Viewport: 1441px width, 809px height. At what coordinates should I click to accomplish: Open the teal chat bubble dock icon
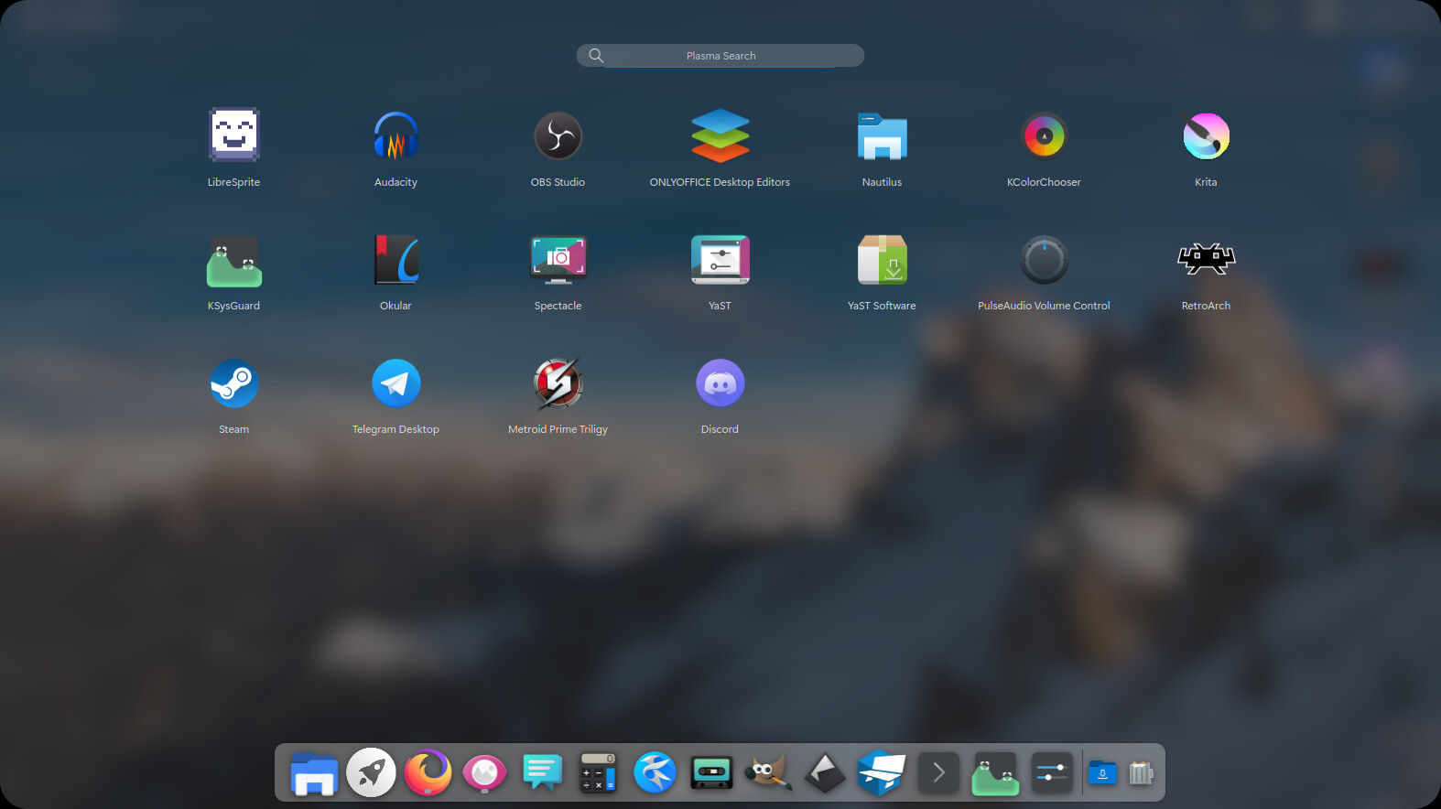[x=541, y=772]
